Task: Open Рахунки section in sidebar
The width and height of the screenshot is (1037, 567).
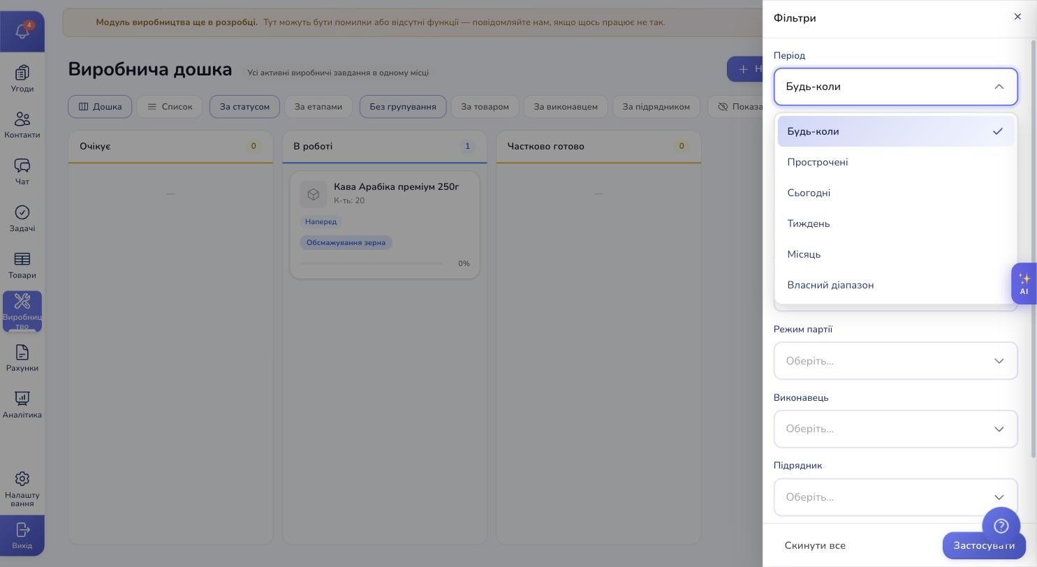Action: [x=22, y=358]
